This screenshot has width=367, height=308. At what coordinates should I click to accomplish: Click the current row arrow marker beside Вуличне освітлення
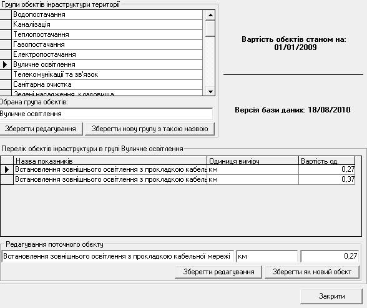[5, 64]
